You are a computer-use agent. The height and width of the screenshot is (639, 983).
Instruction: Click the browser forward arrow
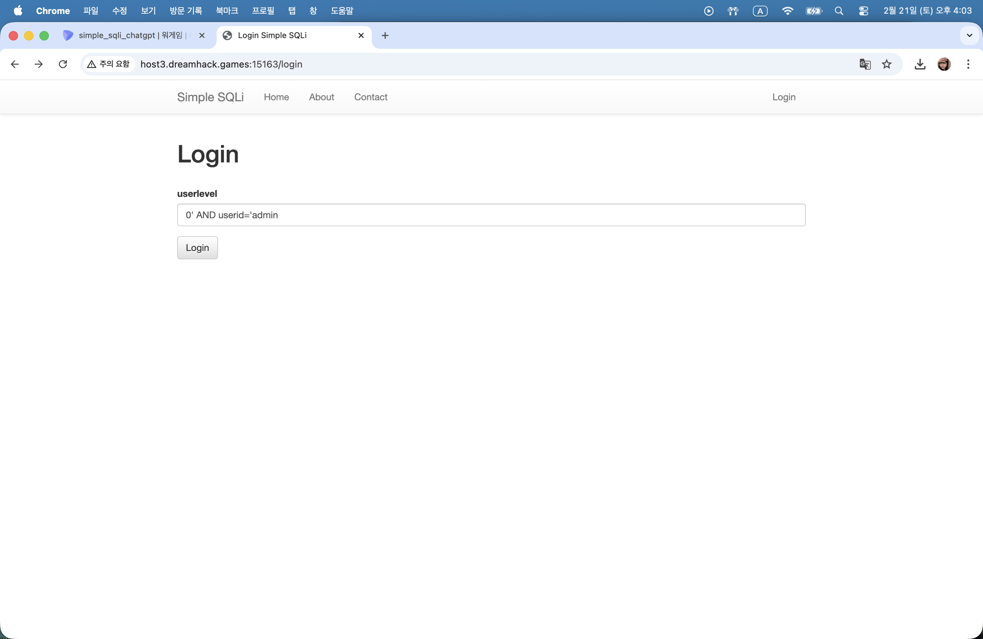tap(39, 64)
